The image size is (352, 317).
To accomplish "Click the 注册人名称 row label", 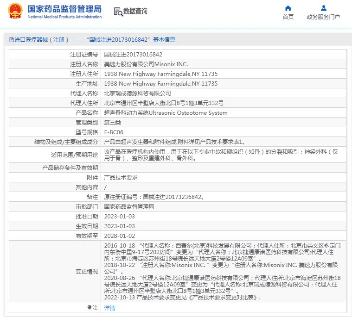I will [x=84, y=64].
